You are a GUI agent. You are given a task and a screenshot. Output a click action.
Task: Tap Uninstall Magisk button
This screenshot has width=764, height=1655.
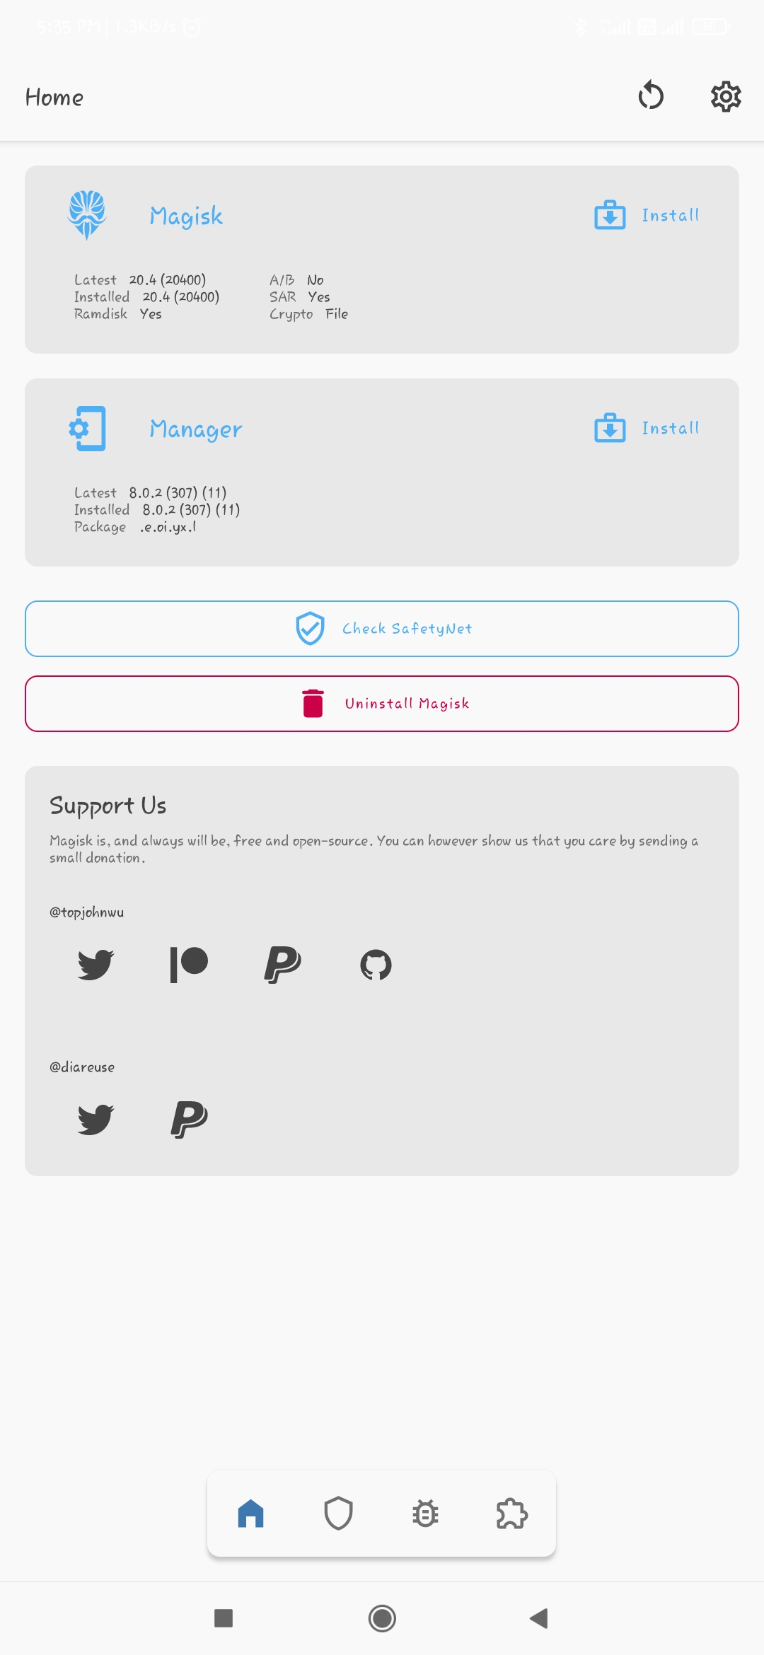click(x=382, y=704)
